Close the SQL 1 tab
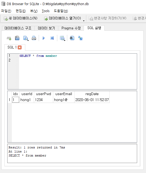The width and height of the screenshot is (146, 173). pyautogui.click(x=20, y=47)
